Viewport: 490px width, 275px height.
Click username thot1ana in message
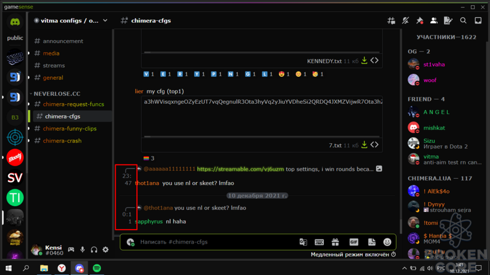(x=147, y=183)
